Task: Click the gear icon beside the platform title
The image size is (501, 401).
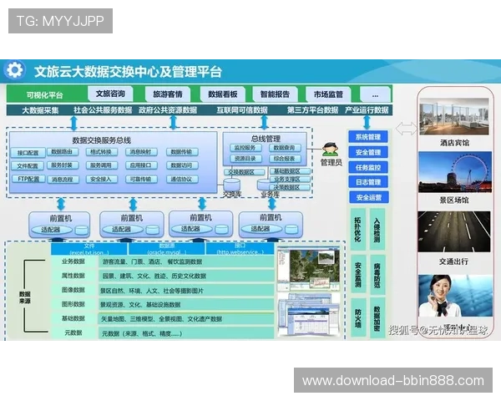Action: coord(14,70)
